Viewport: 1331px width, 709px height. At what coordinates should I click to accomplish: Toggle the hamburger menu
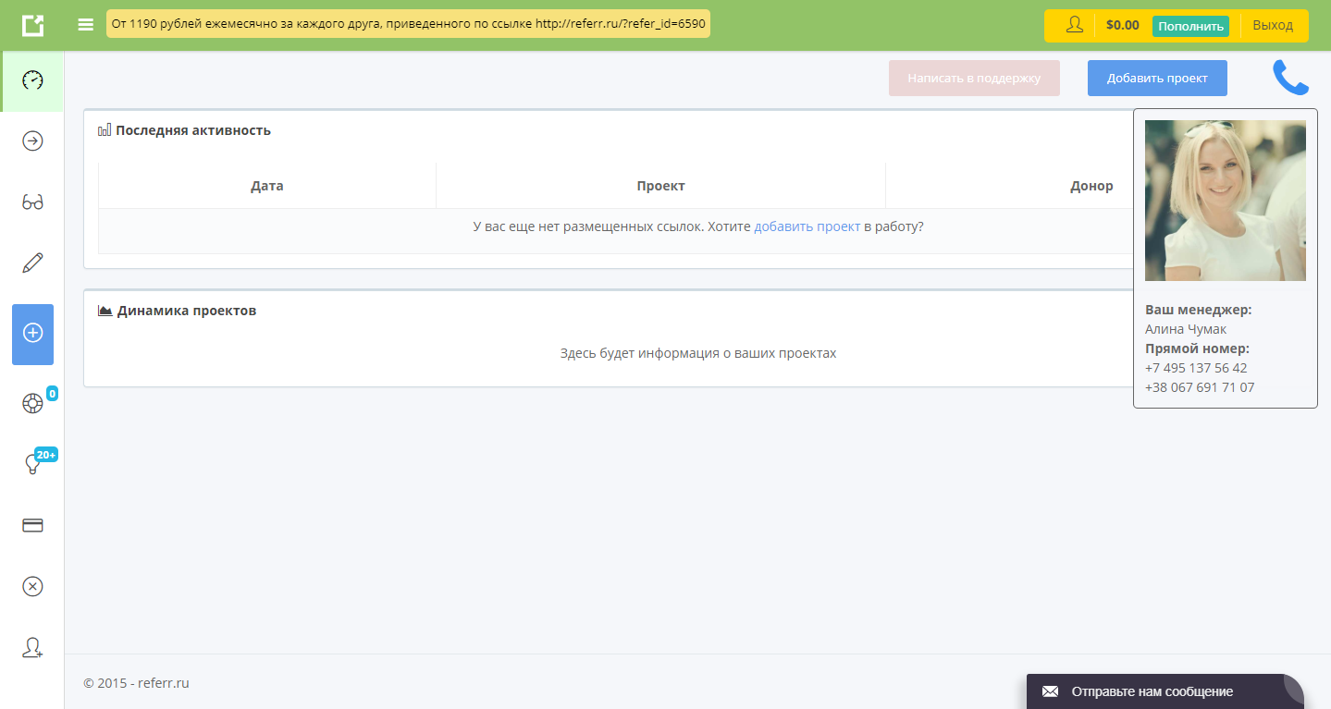86,25
